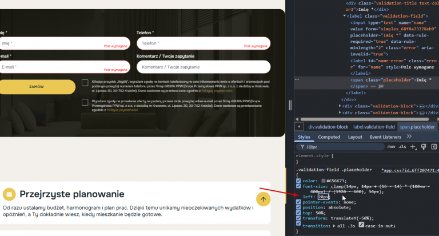Collapse the label.validation-field node triangle

[344, 16]
